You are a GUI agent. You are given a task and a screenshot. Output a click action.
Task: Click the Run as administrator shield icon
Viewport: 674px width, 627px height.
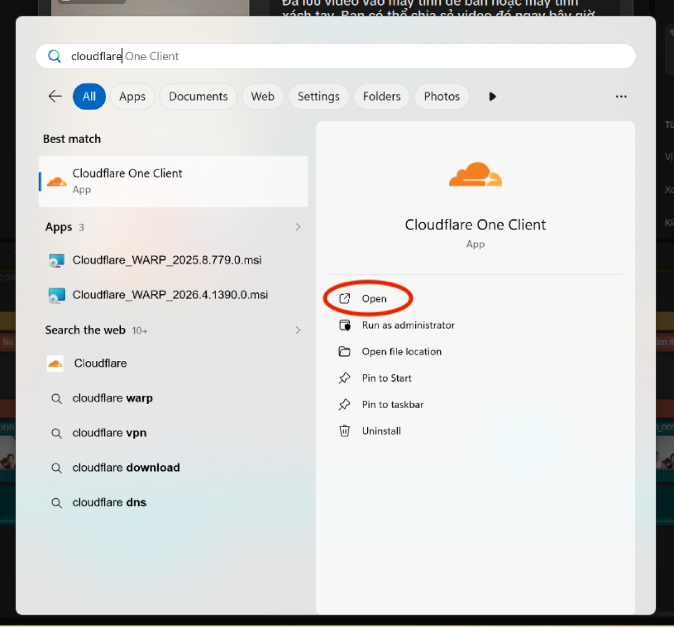(344, 326)
